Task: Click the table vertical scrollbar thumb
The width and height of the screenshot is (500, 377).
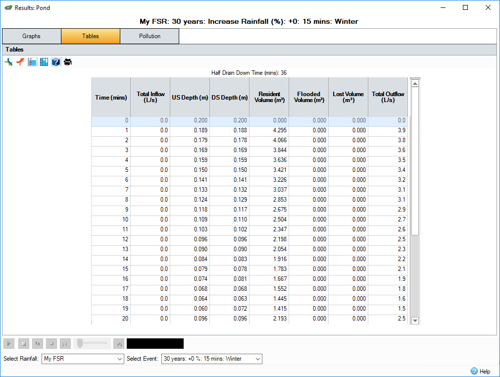Action: (415, 161)
